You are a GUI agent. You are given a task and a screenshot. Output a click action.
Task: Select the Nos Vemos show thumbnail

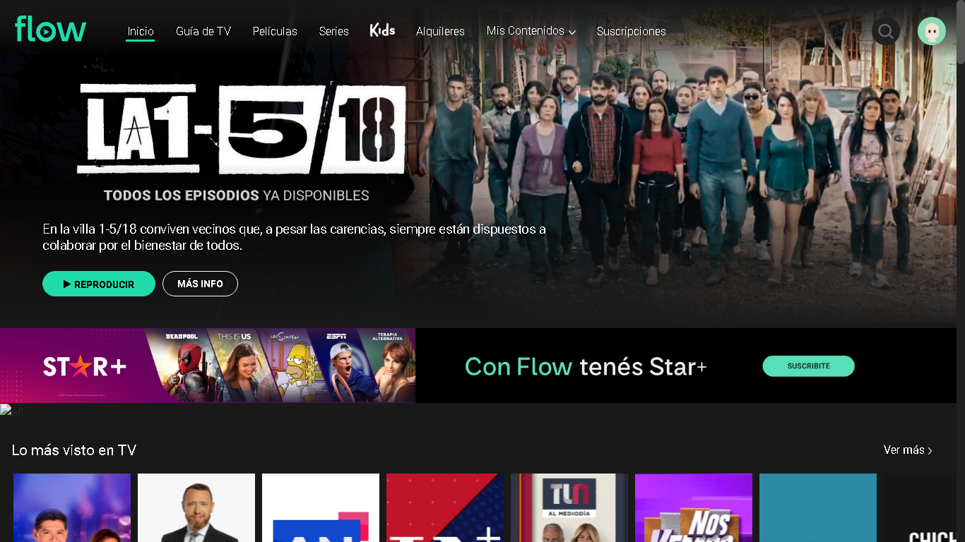(694, 507)
